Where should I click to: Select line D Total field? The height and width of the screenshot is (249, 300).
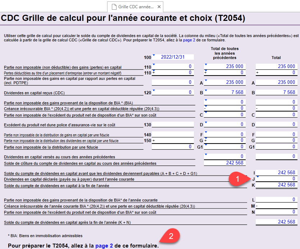click(x=277, y=124)
